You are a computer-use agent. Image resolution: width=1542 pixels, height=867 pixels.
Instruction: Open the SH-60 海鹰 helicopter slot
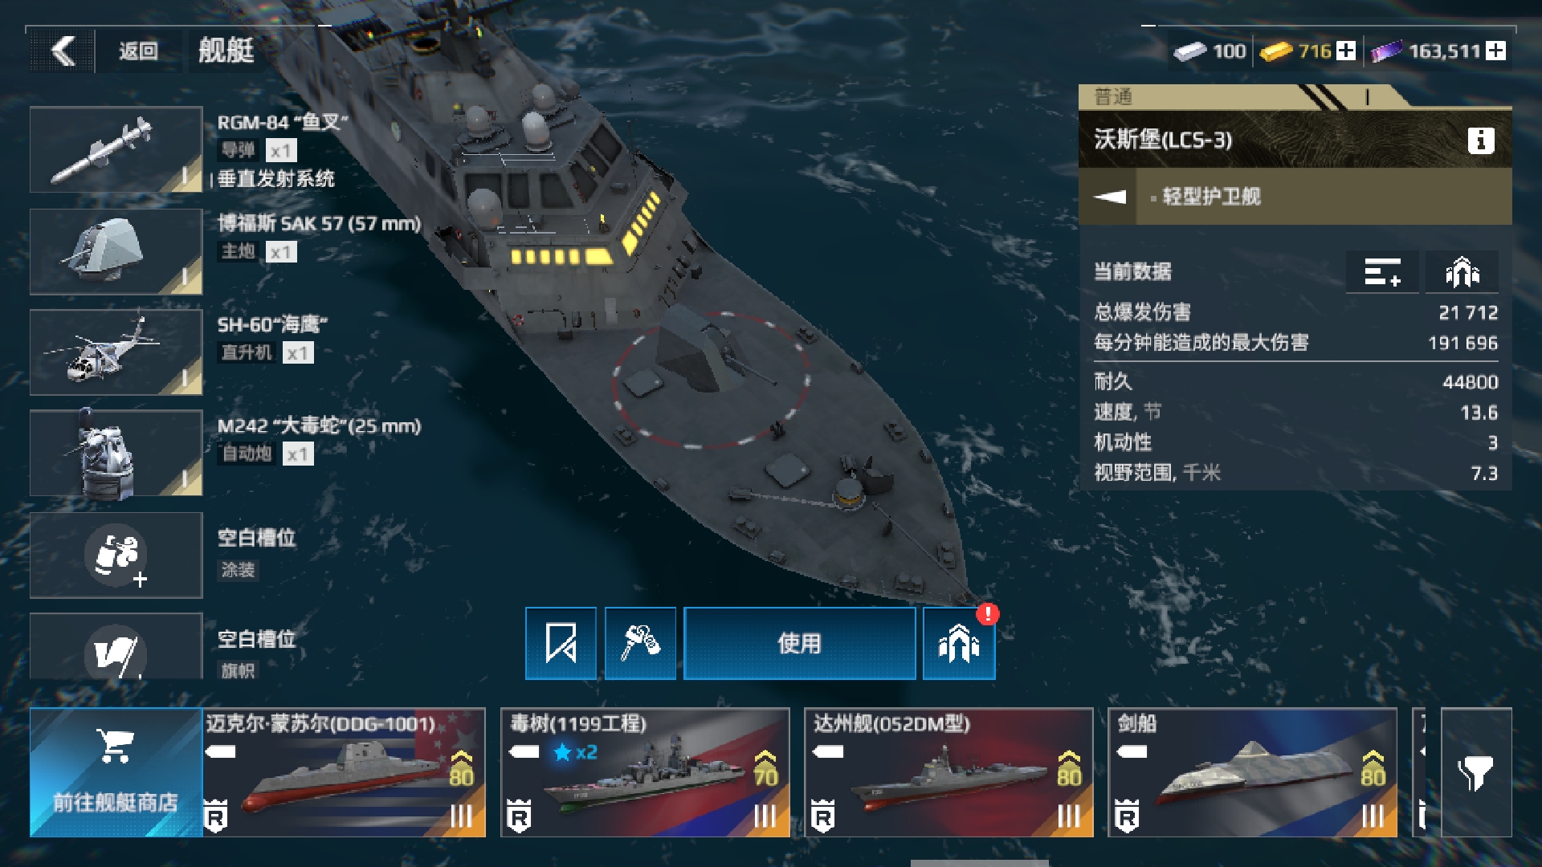[116, 352]
